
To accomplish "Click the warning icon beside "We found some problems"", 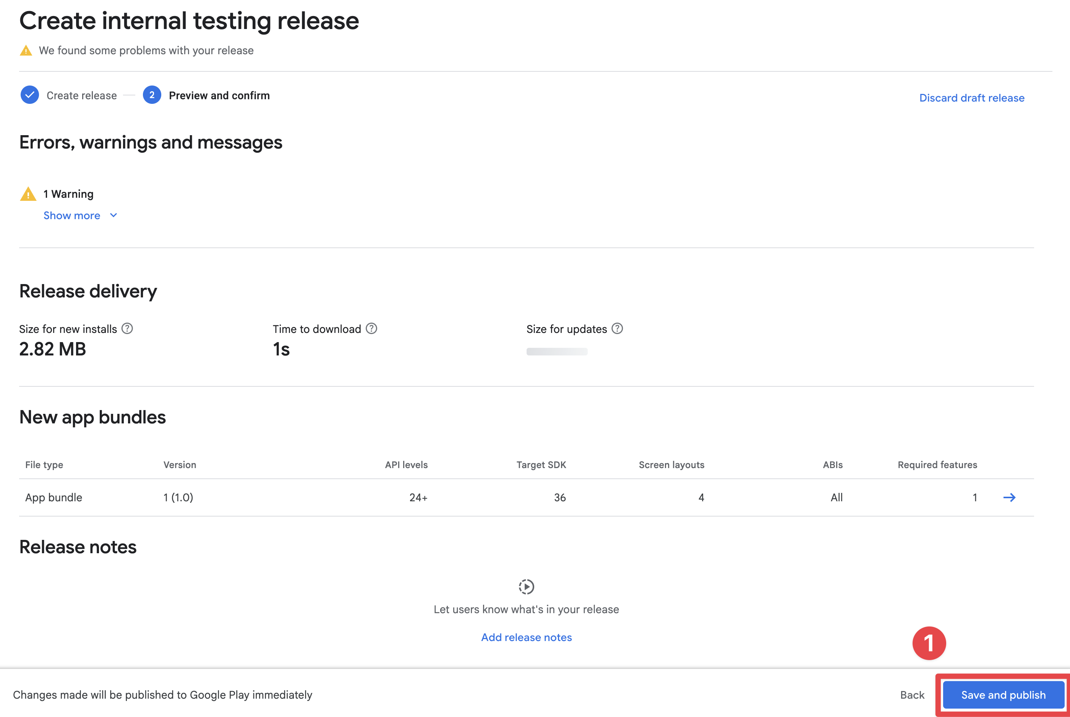I will click(26, 50).
